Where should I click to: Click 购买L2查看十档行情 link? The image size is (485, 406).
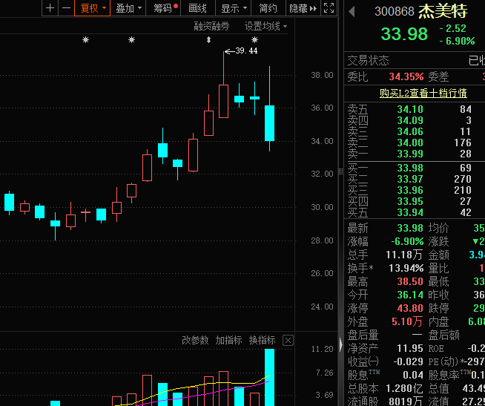pos(423,93)
